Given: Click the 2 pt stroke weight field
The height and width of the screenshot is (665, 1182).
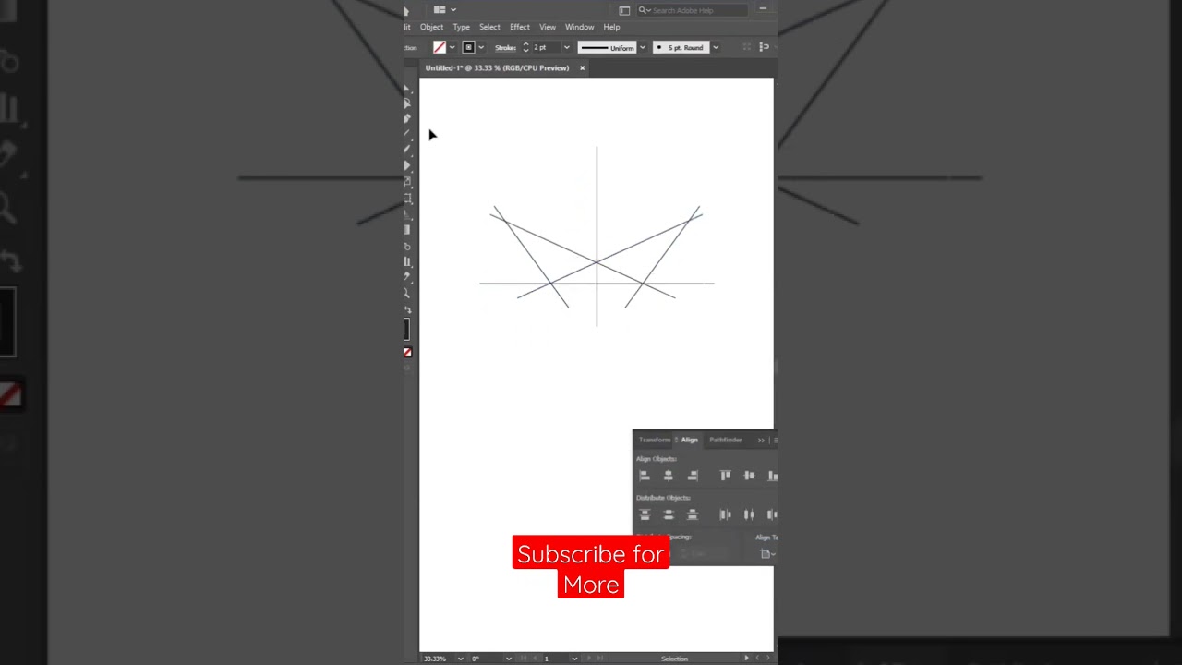Looking at the screenshot, I should click(x=546, y=47).
